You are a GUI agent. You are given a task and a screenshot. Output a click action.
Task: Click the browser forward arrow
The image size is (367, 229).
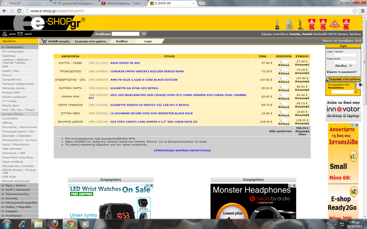pos(12,11)
